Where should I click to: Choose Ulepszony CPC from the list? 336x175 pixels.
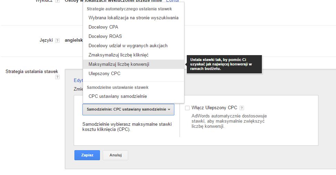click(133, 73)
